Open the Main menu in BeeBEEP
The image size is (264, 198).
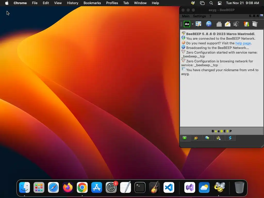[x=186, y=16]
